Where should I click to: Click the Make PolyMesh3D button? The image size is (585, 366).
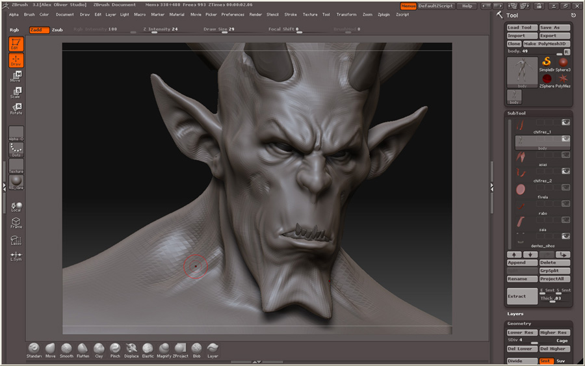point(547,44)
